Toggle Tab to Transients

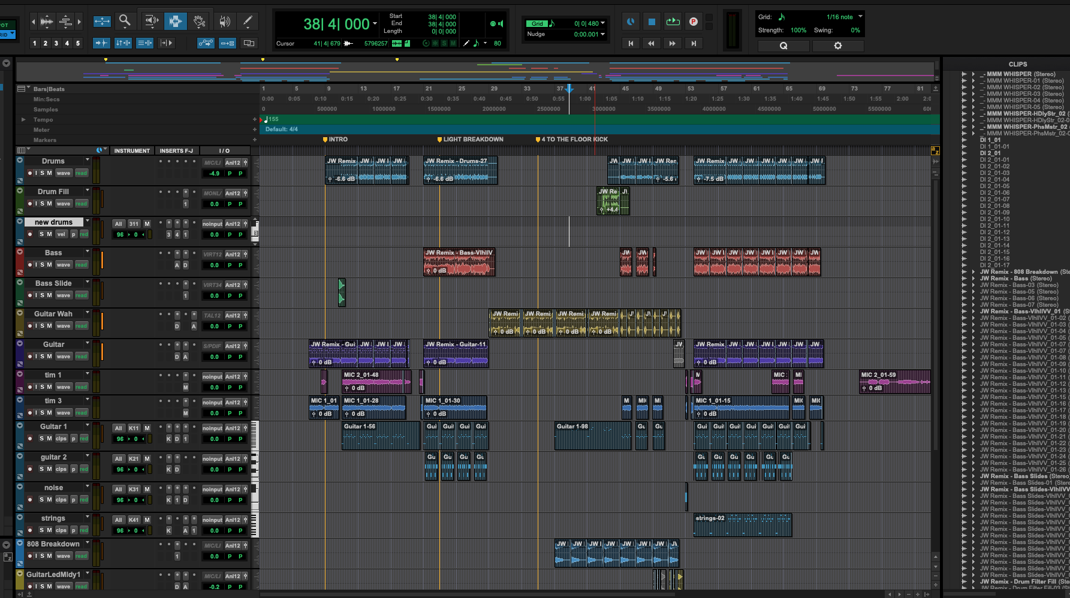coord(102,43)
